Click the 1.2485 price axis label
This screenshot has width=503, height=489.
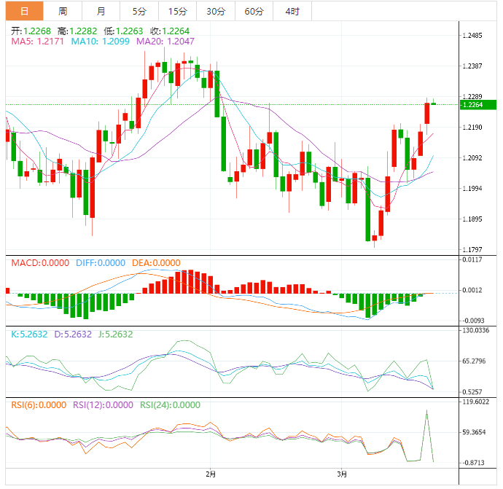point(475,36)
